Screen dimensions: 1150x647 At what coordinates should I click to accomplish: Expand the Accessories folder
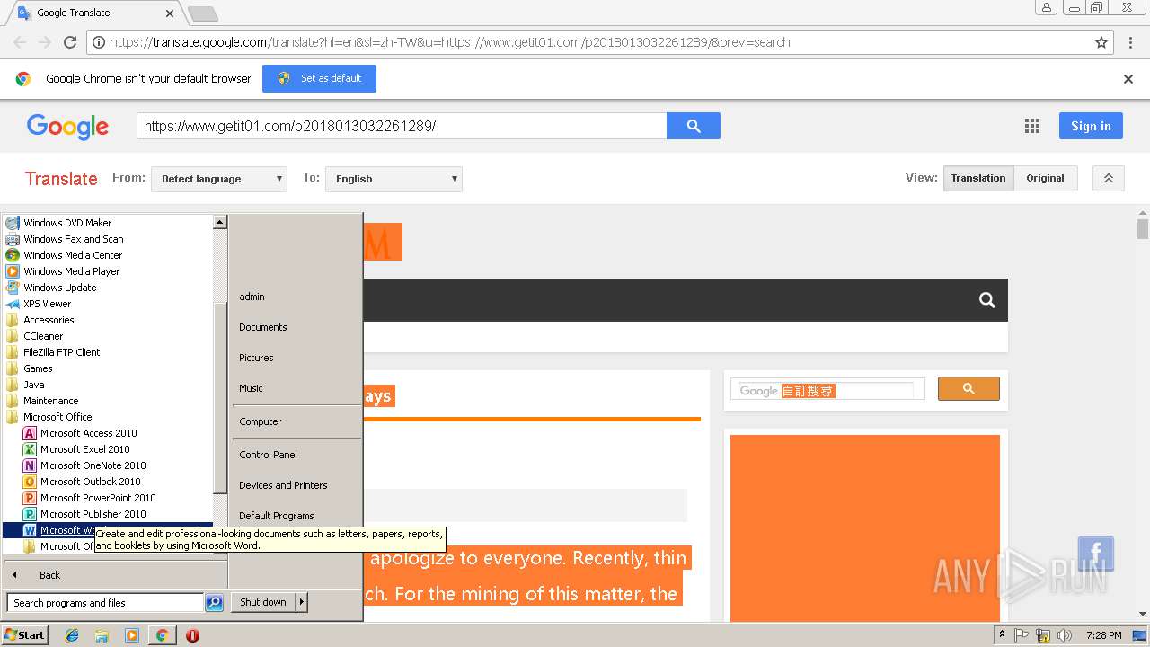point(49,320)
